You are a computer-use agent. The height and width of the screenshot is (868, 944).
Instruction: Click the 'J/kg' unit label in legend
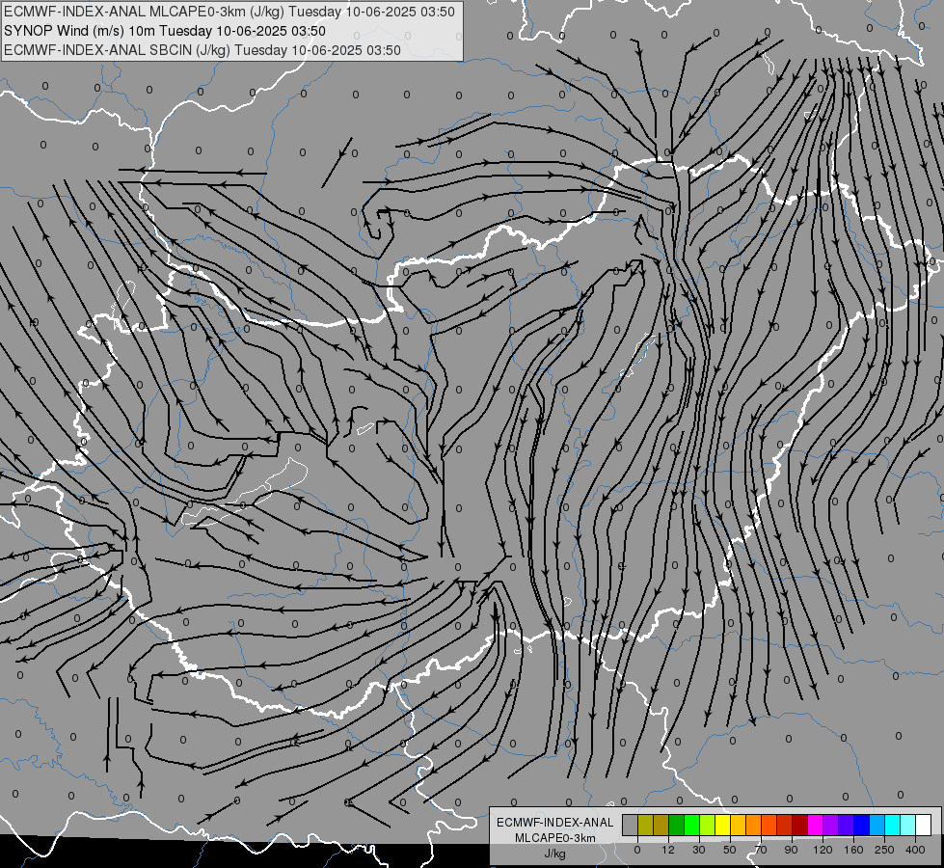pos(555,854)
